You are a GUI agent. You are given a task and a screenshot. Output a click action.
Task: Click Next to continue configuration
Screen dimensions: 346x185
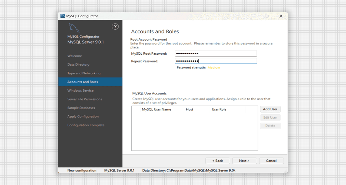point(244,161)
